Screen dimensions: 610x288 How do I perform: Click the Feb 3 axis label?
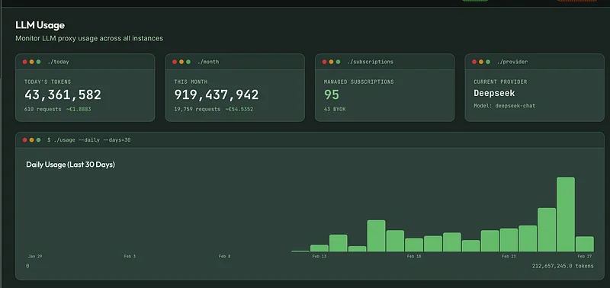[x=130, y=257]
